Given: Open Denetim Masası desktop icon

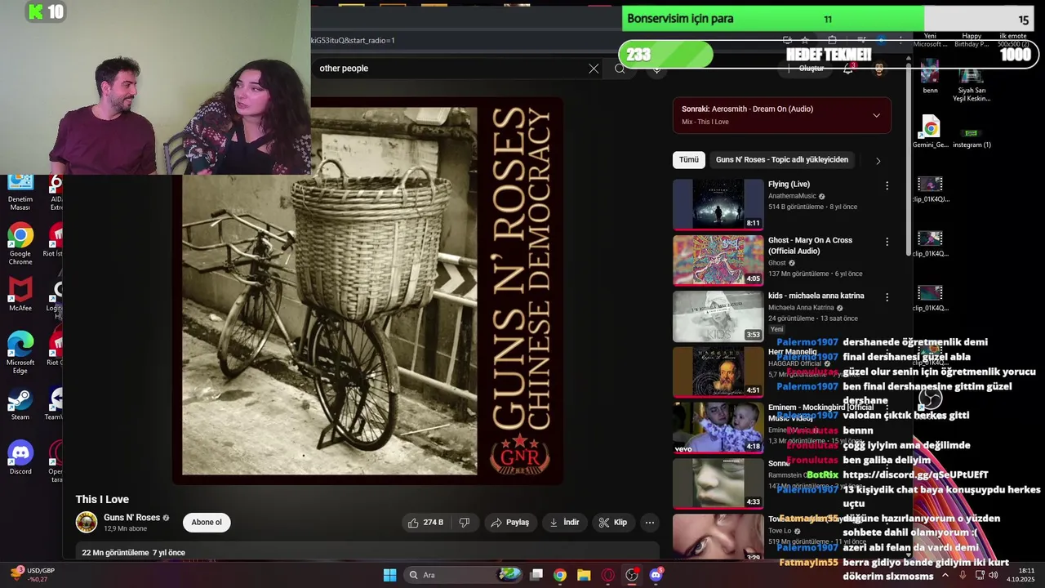Looking at the screenshot, I should (20, 193).
